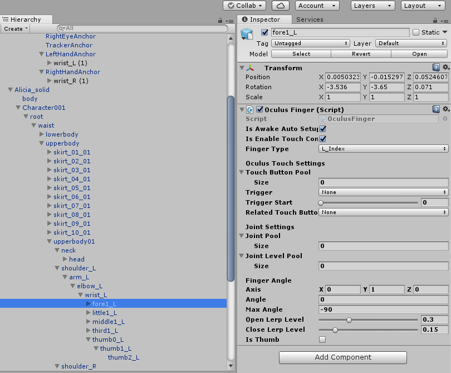Open Transform component gear menu

pos(446,67)
